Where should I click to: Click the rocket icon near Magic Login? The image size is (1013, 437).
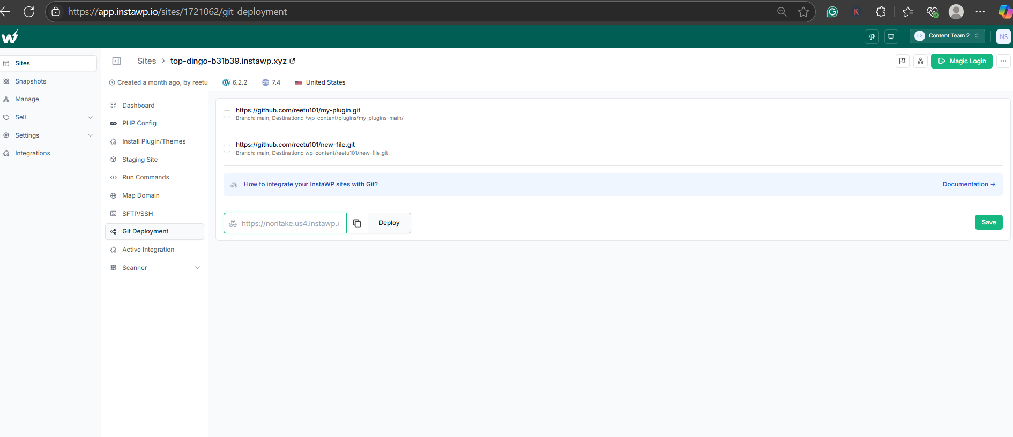pos(920,61)
